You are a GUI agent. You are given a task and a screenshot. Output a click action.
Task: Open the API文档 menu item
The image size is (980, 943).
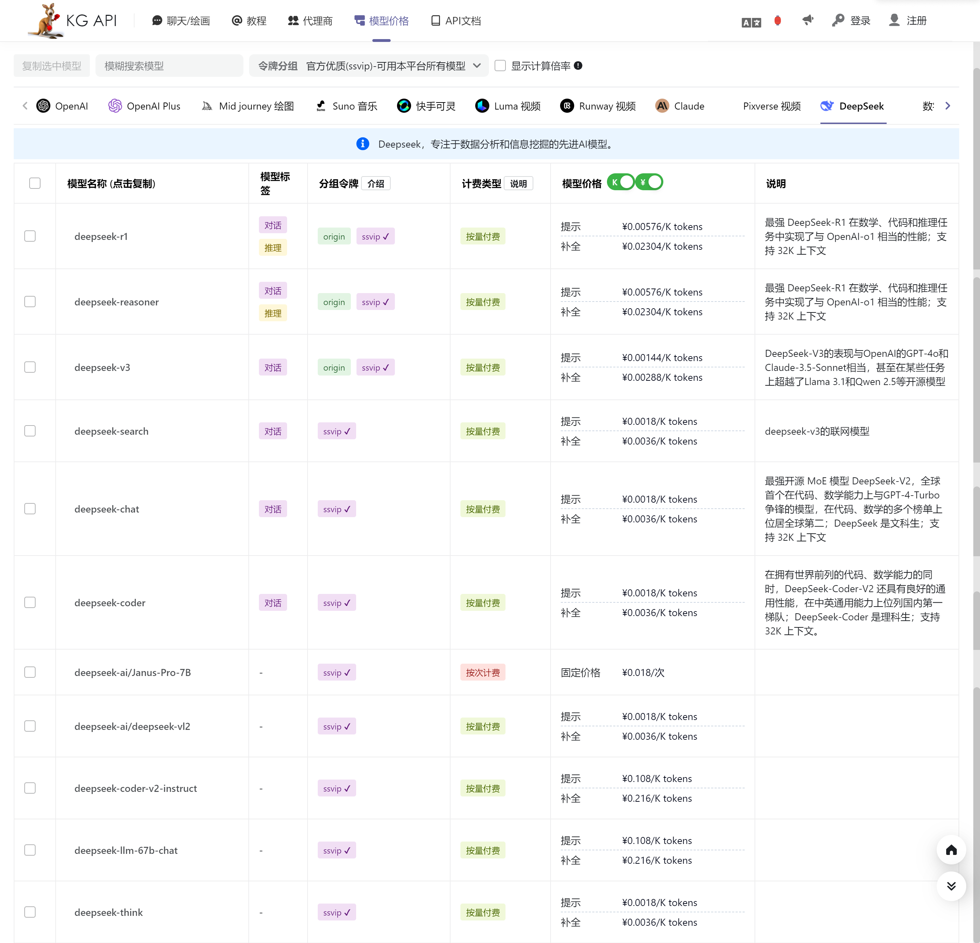click(456, 20)
